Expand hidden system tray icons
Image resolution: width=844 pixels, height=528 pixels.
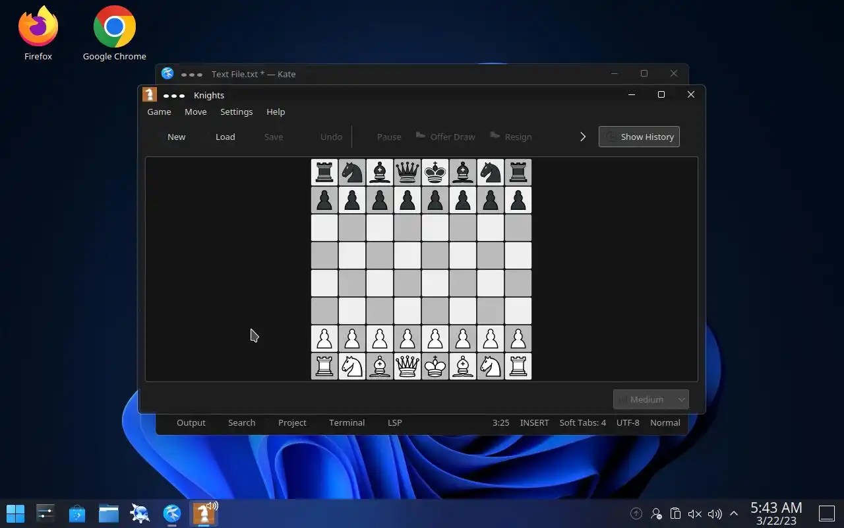pos(733,513)
